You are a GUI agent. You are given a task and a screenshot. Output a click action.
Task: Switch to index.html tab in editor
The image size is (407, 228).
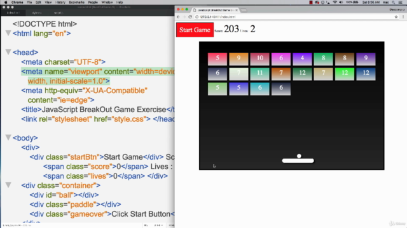(13, 13)
